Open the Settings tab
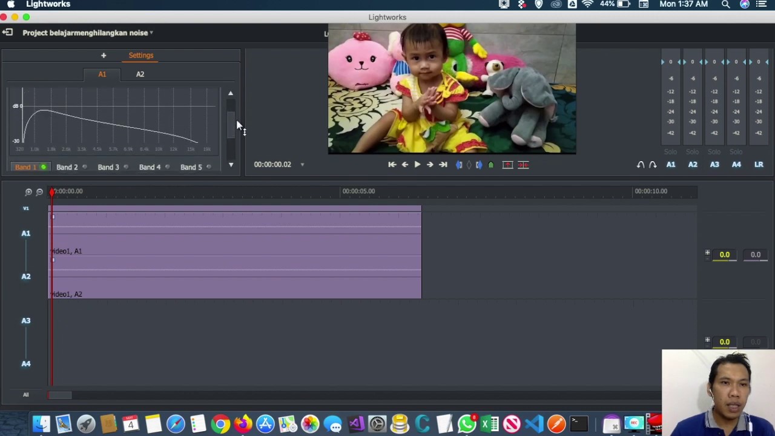 click(x=141, y=55)
